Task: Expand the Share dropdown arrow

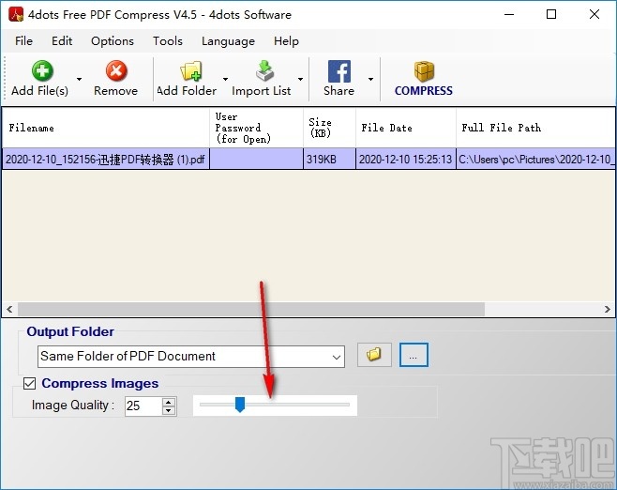Action: tap(370, 79)
